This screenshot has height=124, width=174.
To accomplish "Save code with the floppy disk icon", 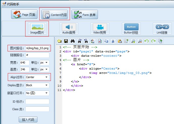I will pyautogui.click(x=66, y=41).
